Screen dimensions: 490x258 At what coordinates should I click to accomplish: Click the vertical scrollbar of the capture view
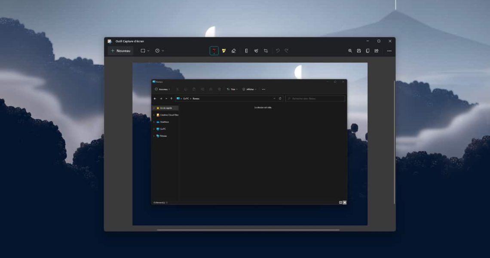click(x=394, y=142)
